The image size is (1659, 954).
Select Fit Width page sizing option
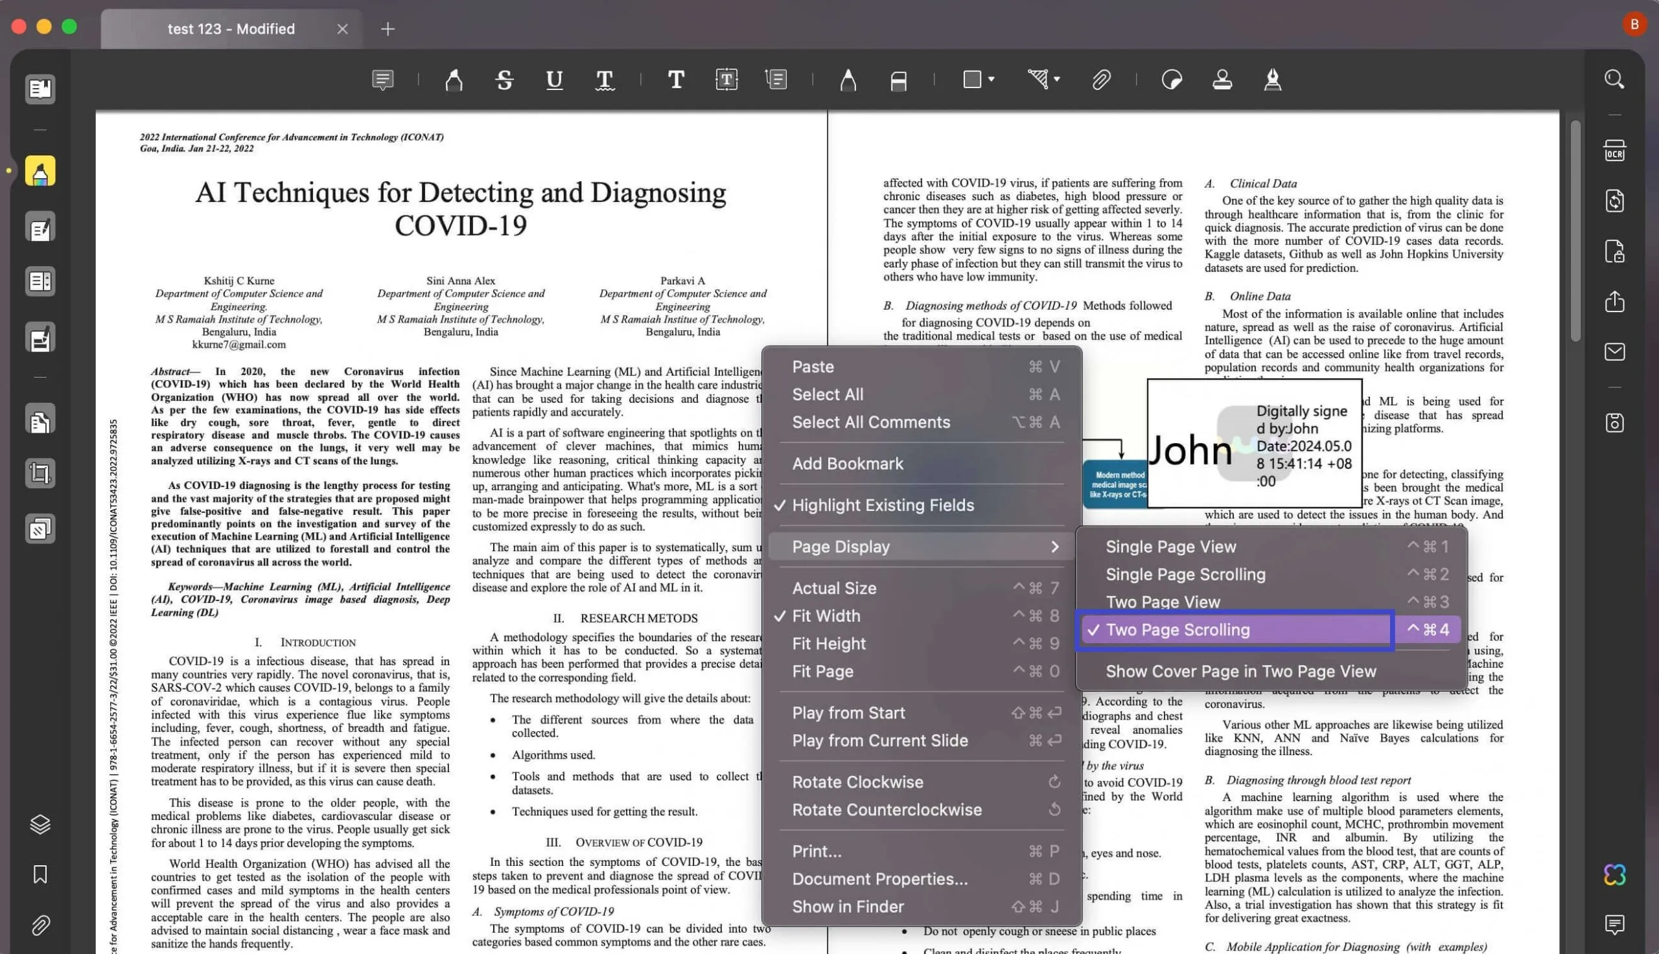pos(826,615)
